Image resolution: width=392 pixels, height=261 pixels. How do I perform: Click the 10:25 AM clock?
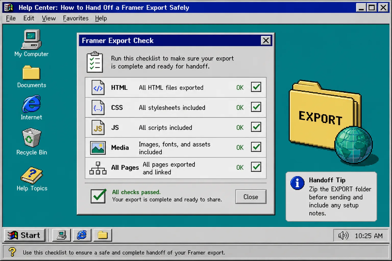[x=369, y=236]
